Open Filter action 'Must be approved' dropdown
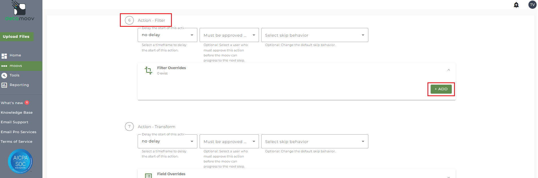Viewport: 538px width, 178px height. [229, 35]
